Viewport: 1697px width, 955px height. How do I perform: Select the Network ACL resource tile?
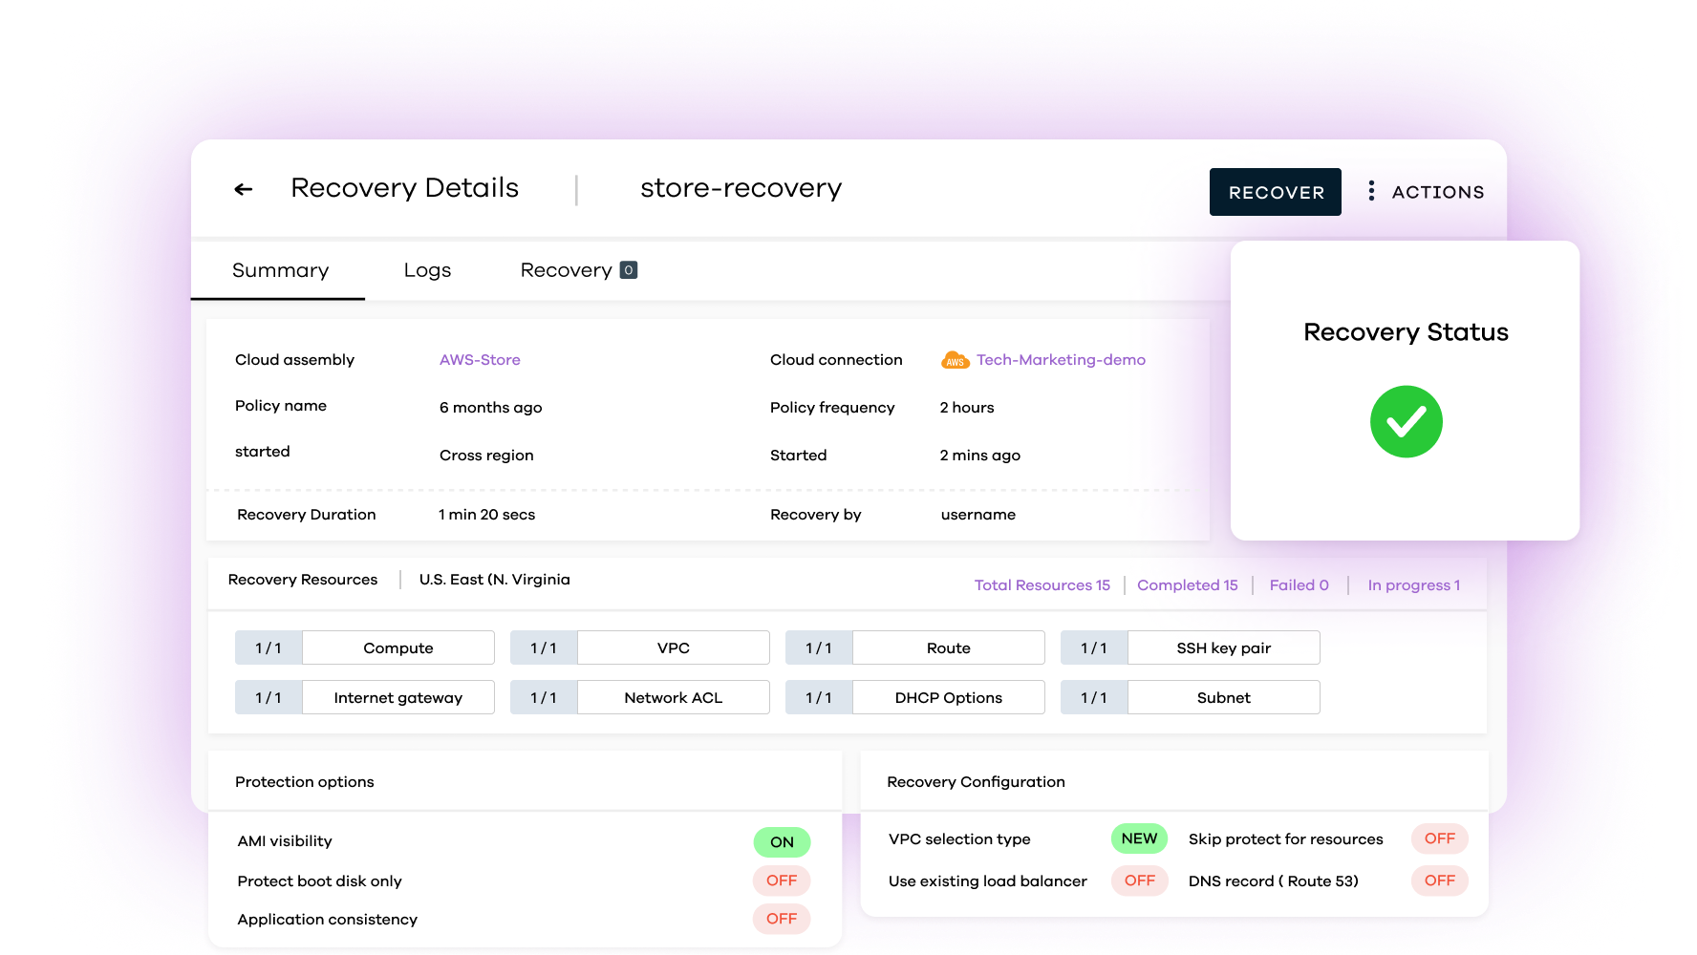point(673,697)
